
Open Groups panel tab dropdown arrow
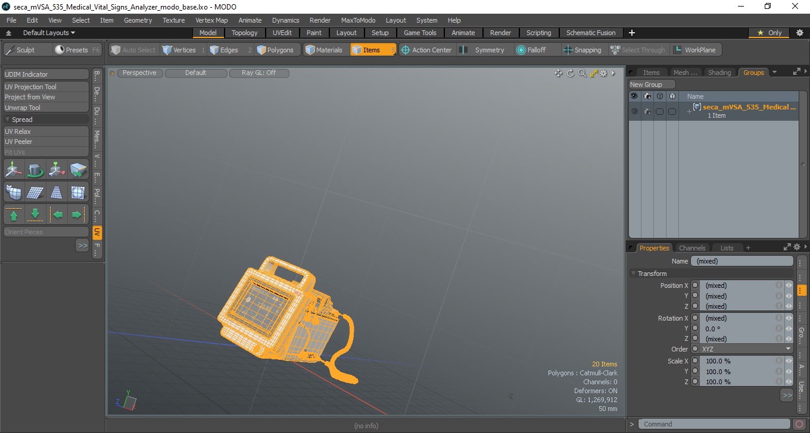(x=774, y=73)
